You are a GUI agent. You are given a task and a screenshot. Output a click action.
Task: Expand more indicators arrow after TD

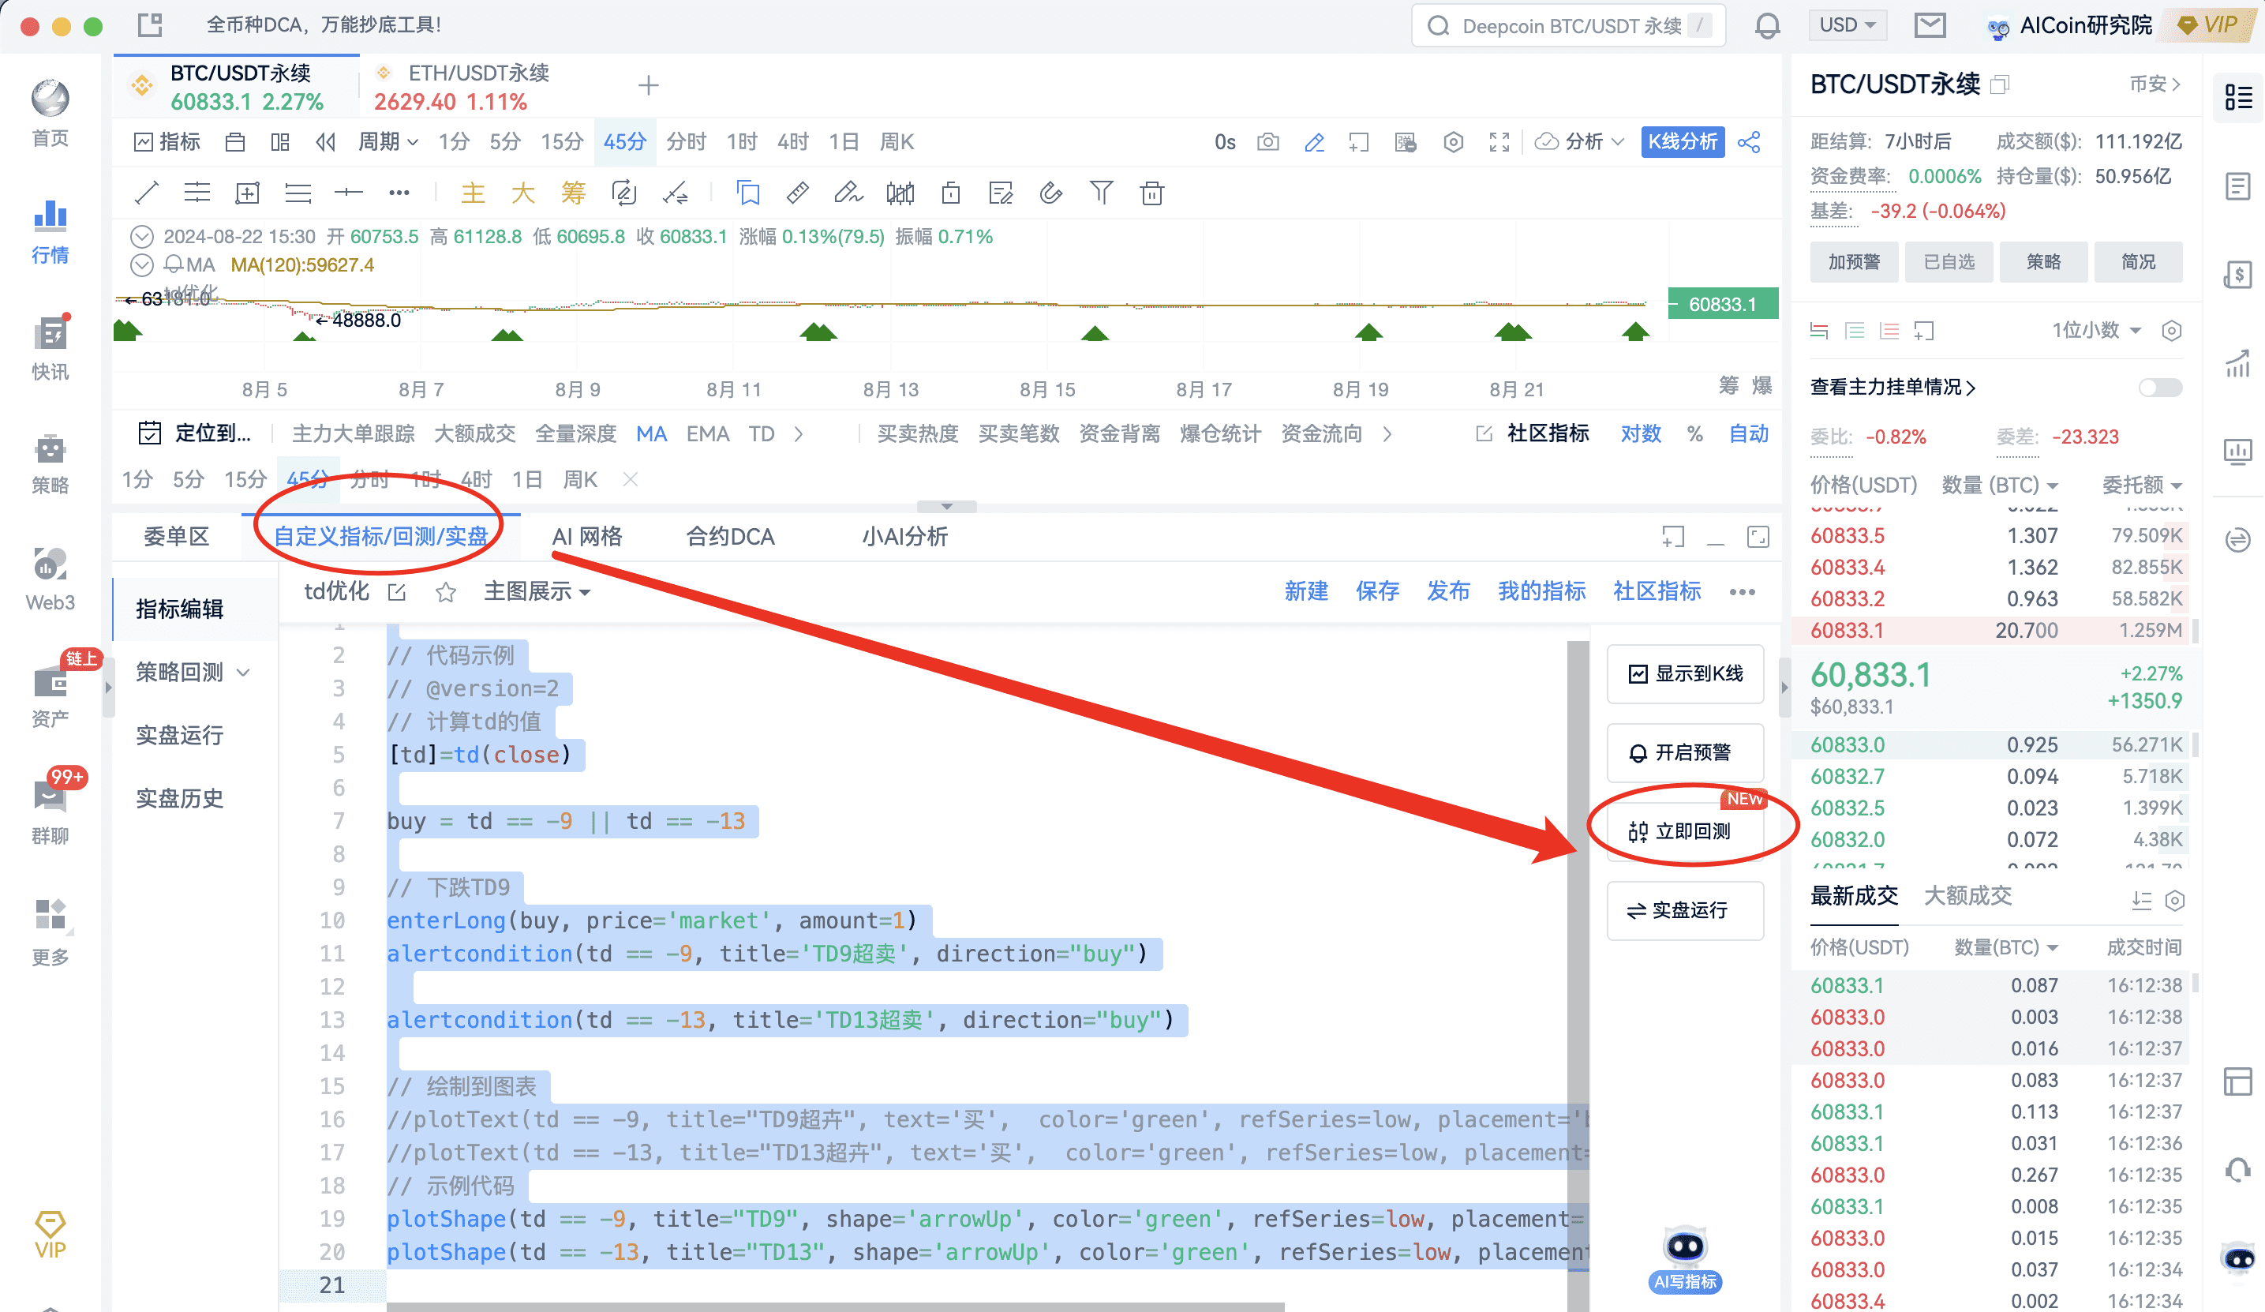[798, 433]
